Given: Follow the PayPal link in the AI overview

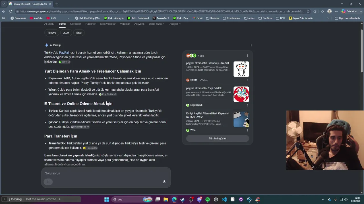Looking at the screenshot, I should [64, 52].
